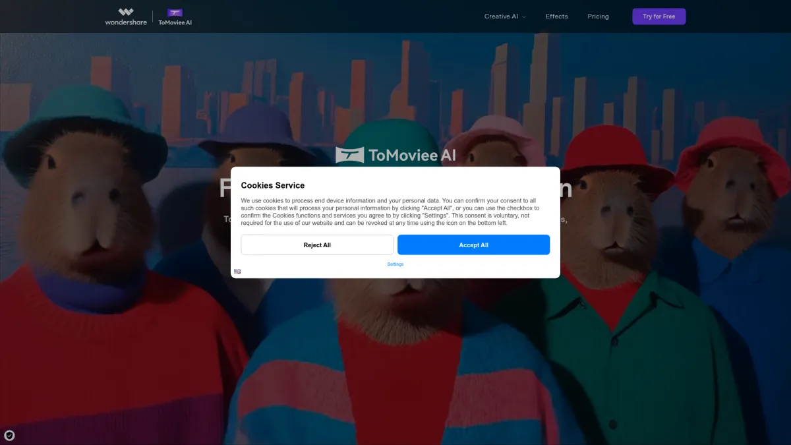Open the Effects page

556,16
